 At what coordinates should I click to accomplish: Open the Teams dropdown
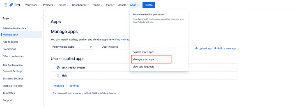click(x=97, y=5)
